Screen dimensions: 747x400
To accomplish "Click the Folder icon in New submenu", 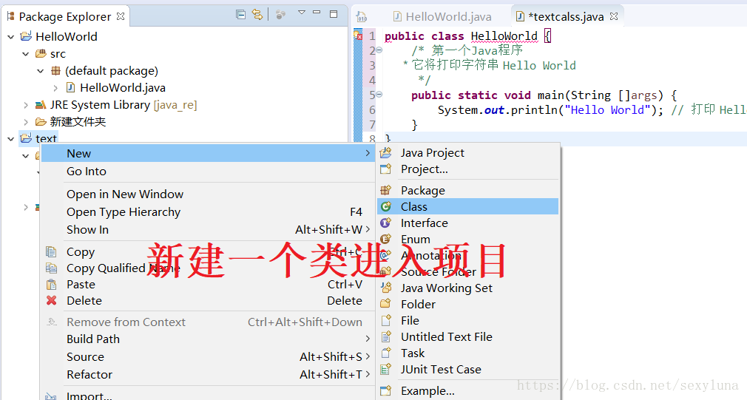I will pos(386,304).
